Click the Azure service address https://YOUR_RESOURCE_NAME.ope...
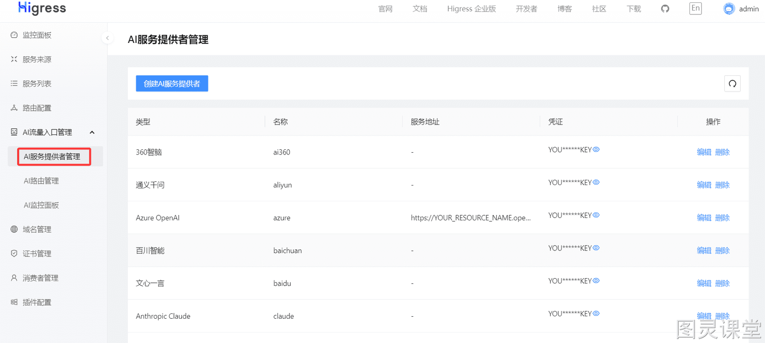The height and width of the screenshot is (343, 765). 470,218
